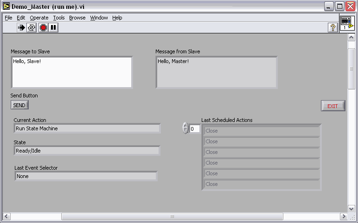Image resolution: width=358 pixels, height=223 pixels.
Task: Open the File menu
Action: pyautogui.click(x=8, y=18)
